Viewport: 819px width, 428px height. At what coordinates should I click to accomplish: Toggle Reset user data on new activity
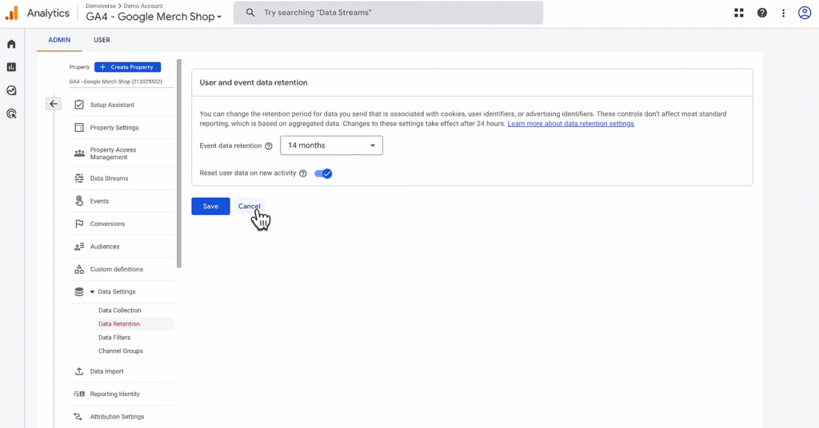323,173
